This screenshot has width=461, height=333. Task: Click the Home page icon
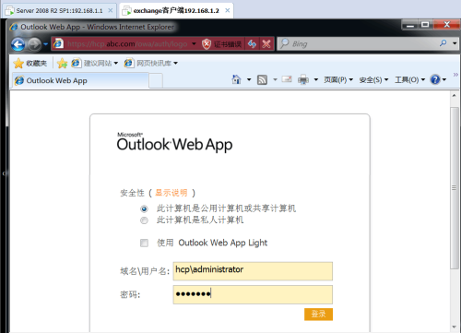[x=236, y=79]
